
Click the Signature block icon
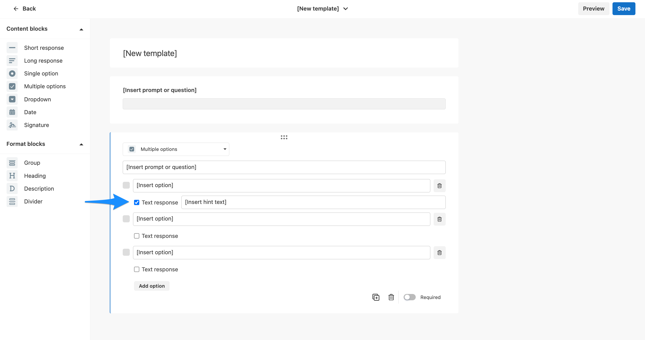coord(12,125)
